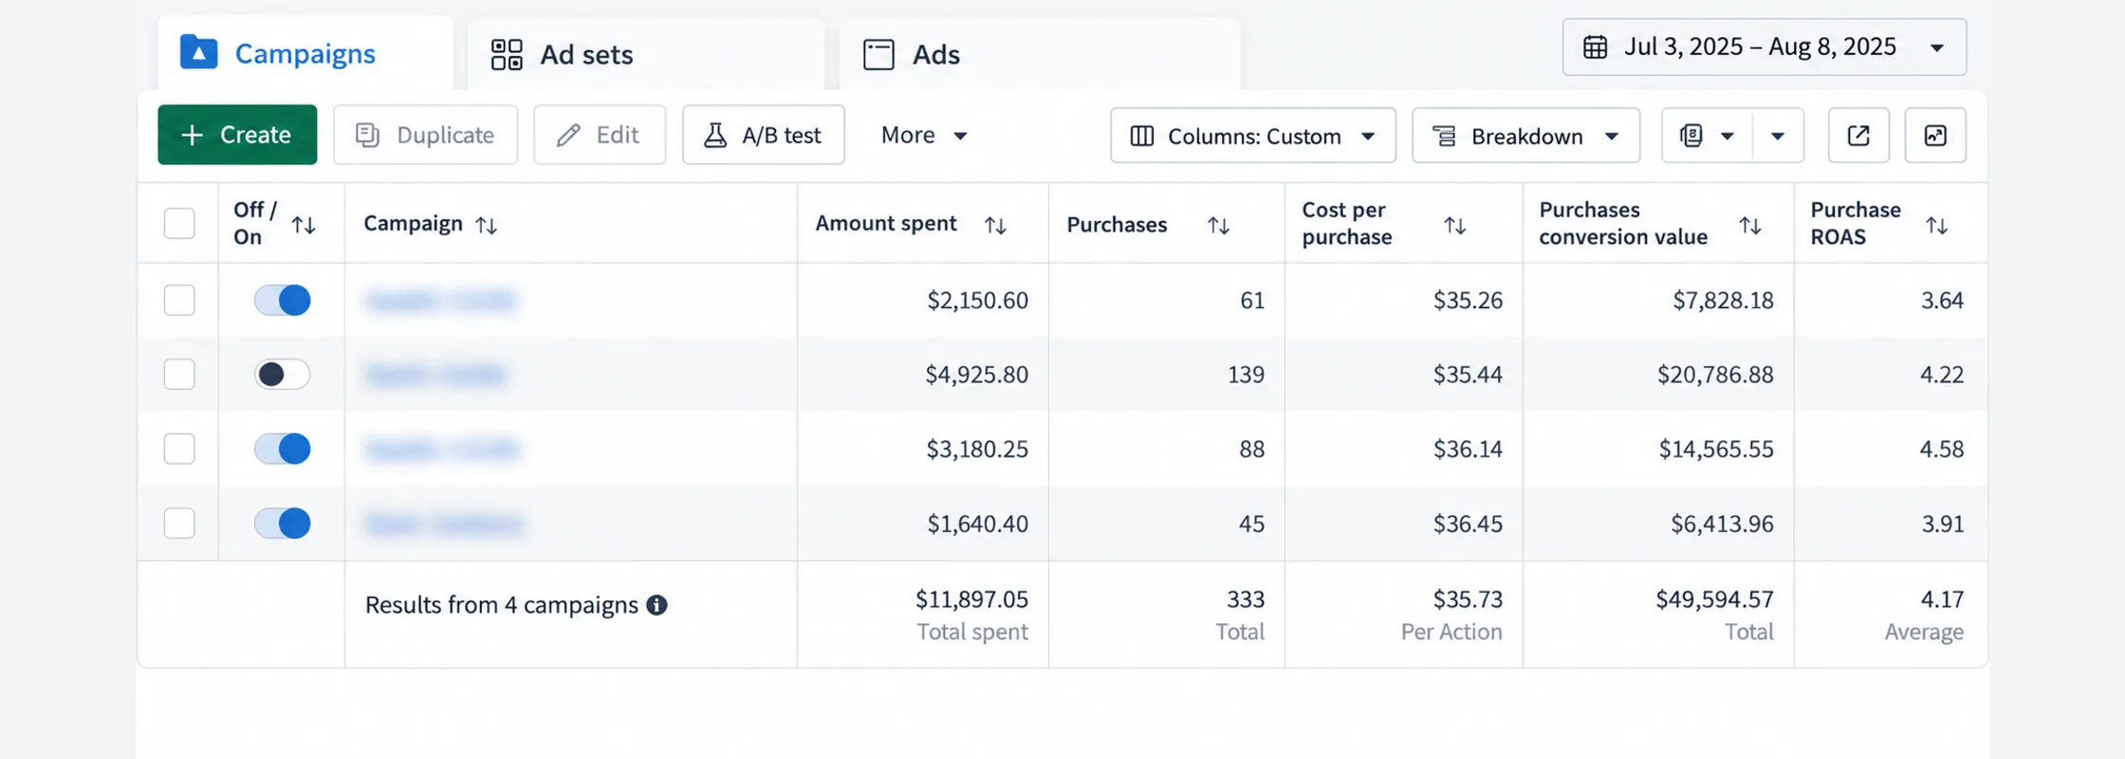
Task: Turn on the paused campaign with $4,925.80 spent
Action: [282, 374]
